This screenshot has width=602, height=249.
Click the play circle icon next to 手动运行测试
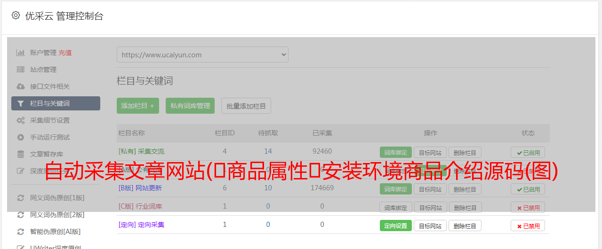tap(21, 137)
